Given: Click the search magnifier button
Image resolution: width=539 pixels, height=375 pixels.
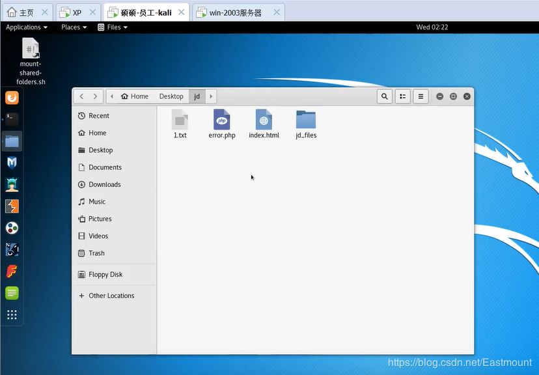Looking at the screenshot, I should 385,96.
